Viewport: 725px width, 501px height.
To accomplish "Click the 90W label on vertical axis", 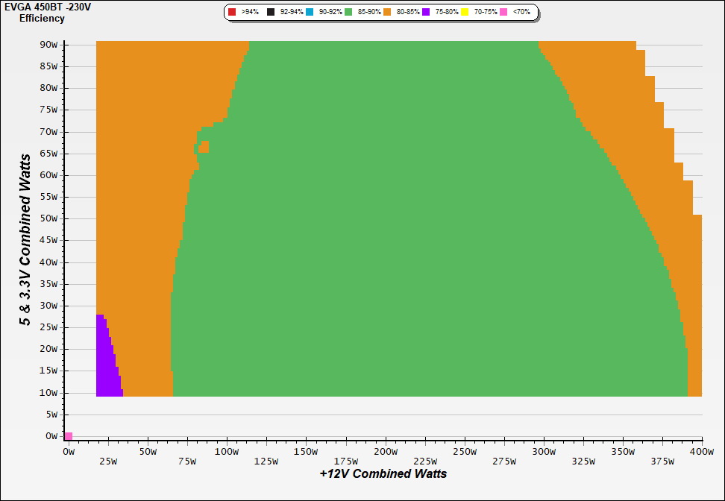I will 51,45.
